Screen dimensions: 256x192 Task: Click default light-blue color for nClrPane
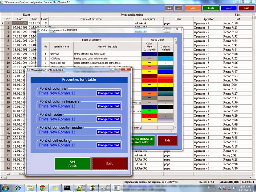coord(165,59)
